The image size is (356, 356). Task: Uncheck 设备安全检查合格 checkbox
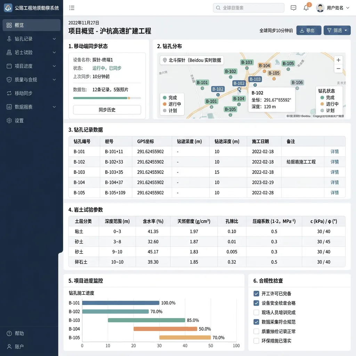(x=256, y=303)
